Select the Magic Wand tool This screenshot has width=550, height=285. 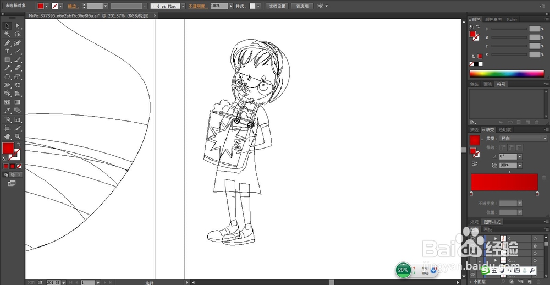click(x=7, y=34)
